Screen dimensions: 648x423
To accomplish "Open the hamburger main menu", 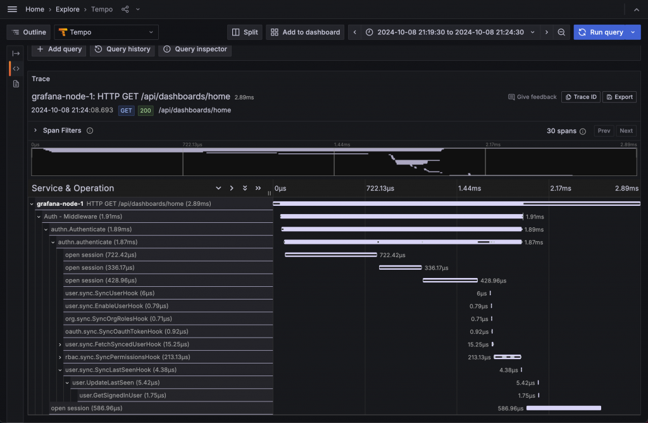I will pyautogui.click(x=13, y=9).
